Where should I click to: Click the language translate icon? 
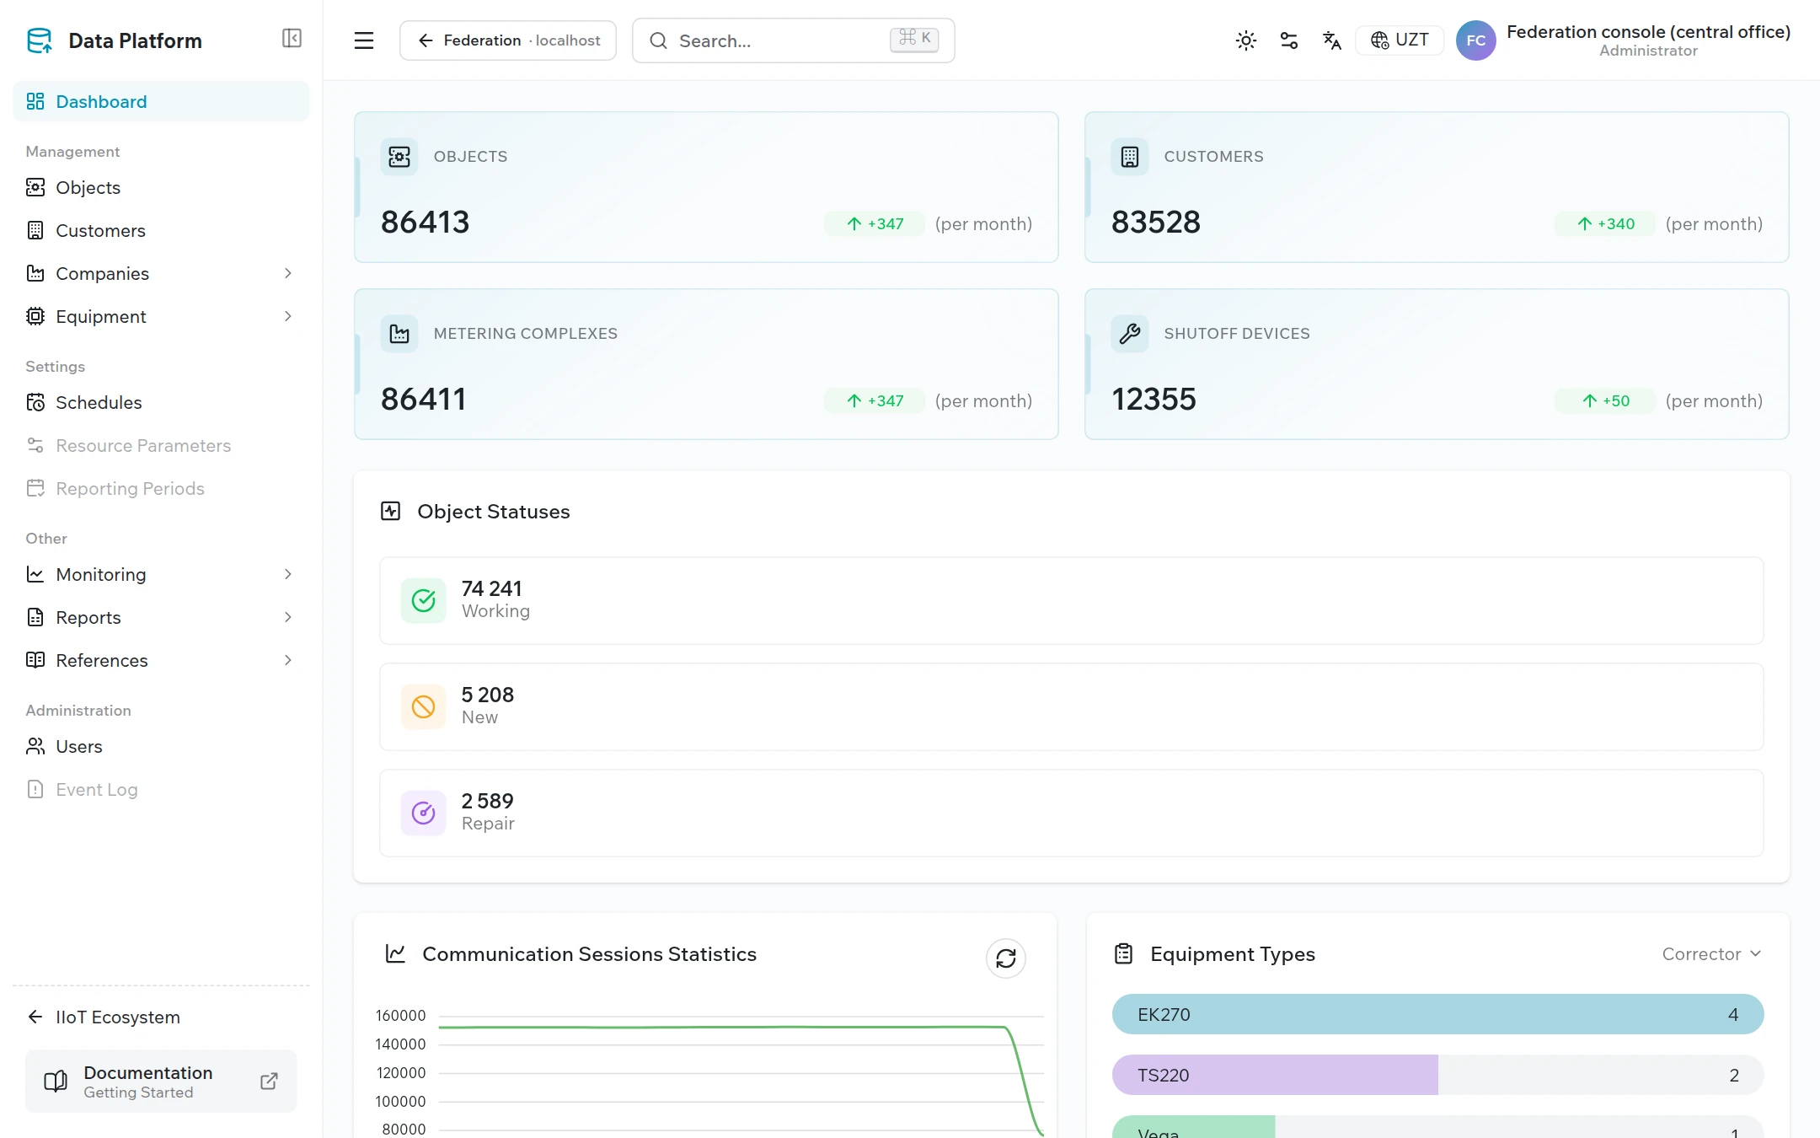(x=1332, y=40)
